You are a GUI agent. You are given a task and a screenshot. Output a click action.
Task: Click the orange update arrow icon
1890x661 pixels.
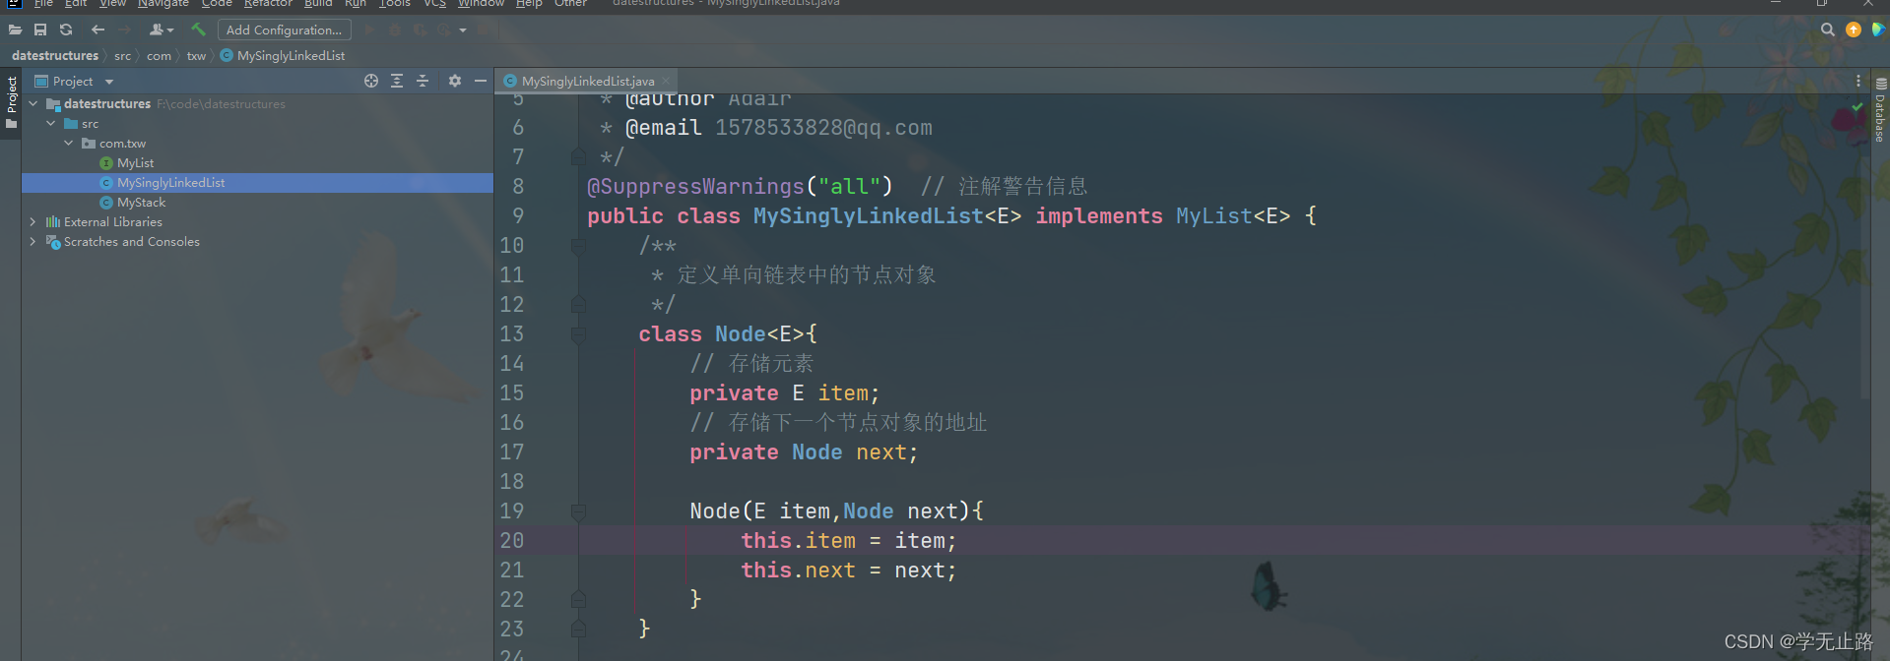[x=1854, y=30]
